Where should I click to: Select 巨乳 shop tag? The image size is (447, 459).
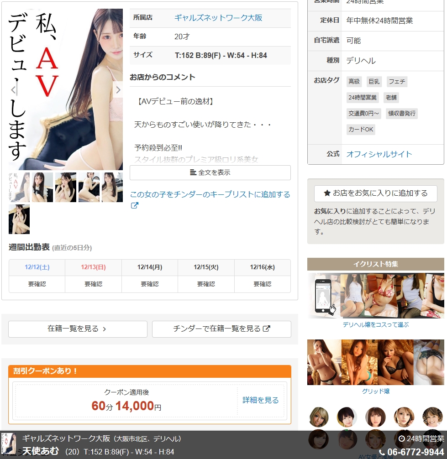[374, 81]
